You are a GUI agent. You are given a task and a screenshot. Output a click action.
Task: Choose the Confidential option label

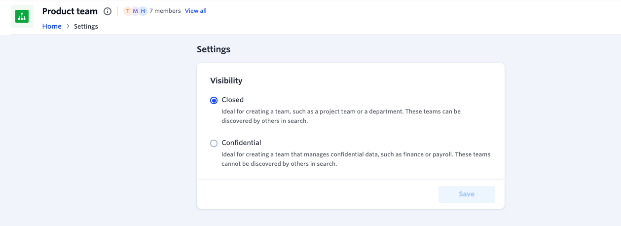(x=241, y=143)
